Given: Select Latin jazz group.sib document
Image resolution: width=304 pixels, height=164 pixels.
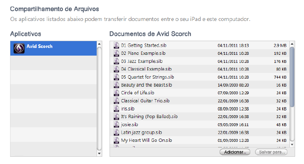Looking at the screenshot, I should [x=141, y=132].
